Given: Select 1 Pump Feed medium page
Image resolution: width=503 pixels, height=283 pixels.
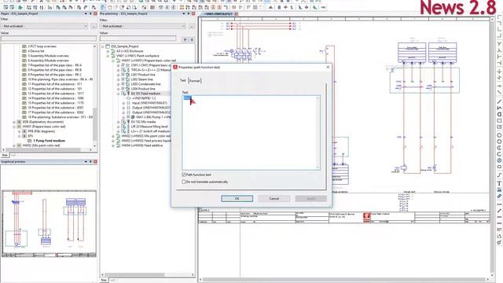Looking at the screenshot, I should coord(49,141).
